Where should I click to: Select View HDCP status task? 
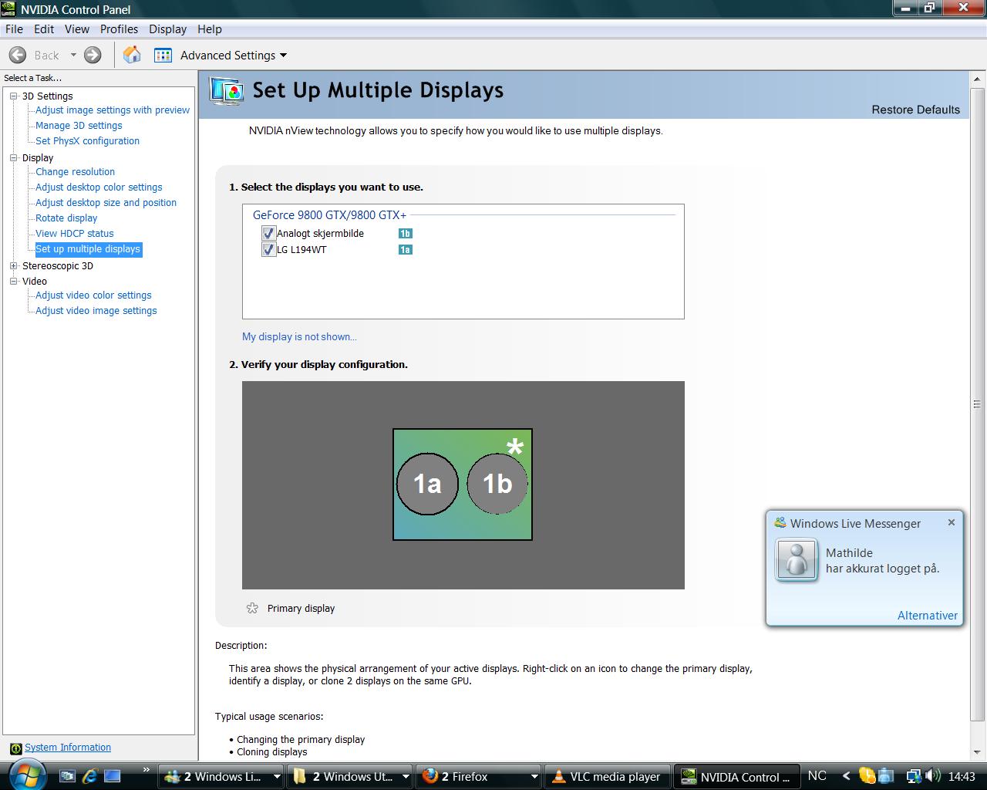pyautogui.click(x=75, y=234)
